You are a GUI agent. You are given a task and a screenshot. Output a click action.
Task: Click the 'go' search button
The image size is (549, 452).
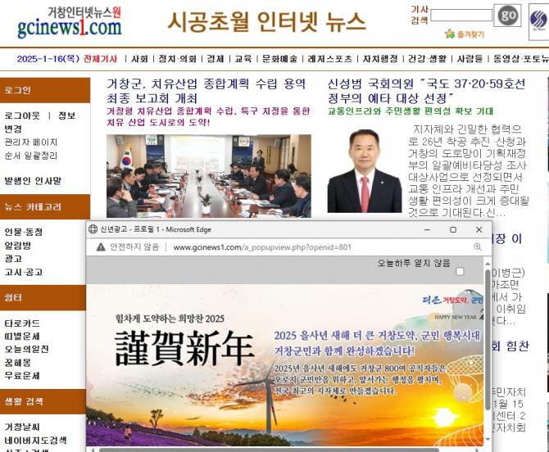[508, 15]
